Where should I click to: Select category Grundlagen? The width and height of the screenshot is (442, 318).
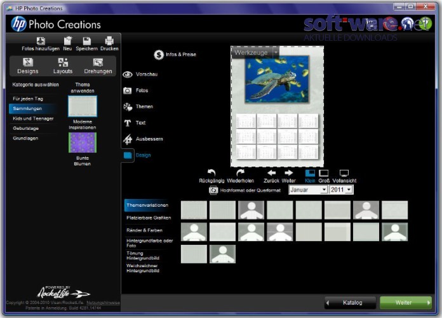click(x=25, y=139)
